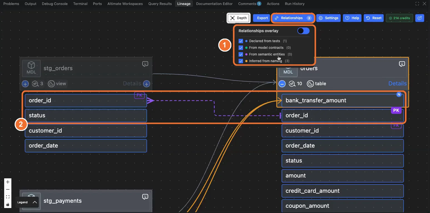Maximize the panel using the fullscreen icon
430x213 pixels.
[417, 4]
